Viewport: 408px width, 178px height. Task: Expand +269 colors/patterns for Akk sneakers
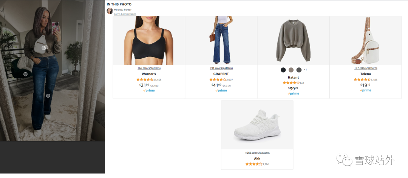pos(257,153)
